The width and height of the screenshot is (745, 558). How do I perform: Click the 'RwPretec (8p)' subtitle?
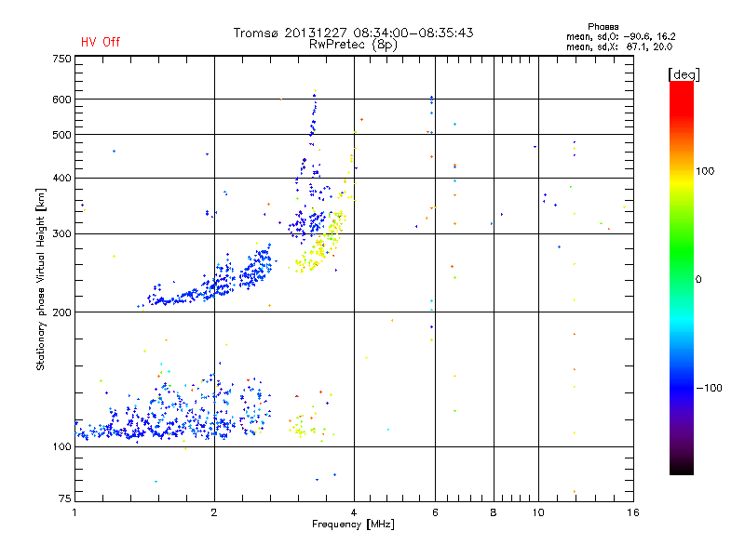[x=353, y=45]
